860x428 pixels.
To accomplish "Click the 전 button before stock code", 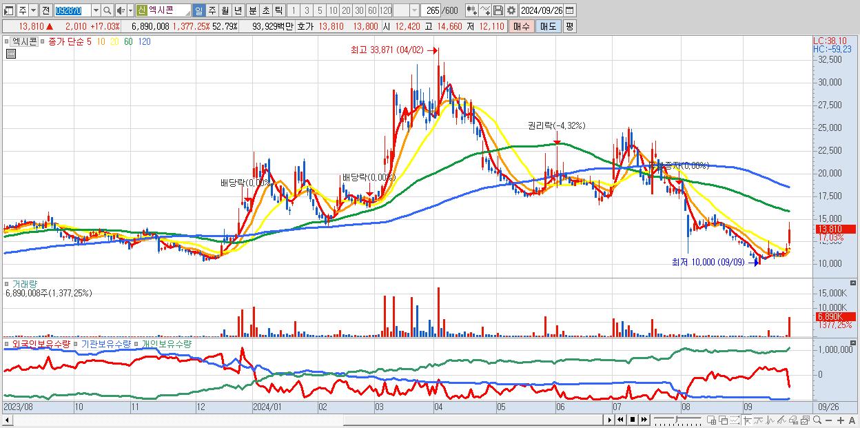I will [46, 10].
